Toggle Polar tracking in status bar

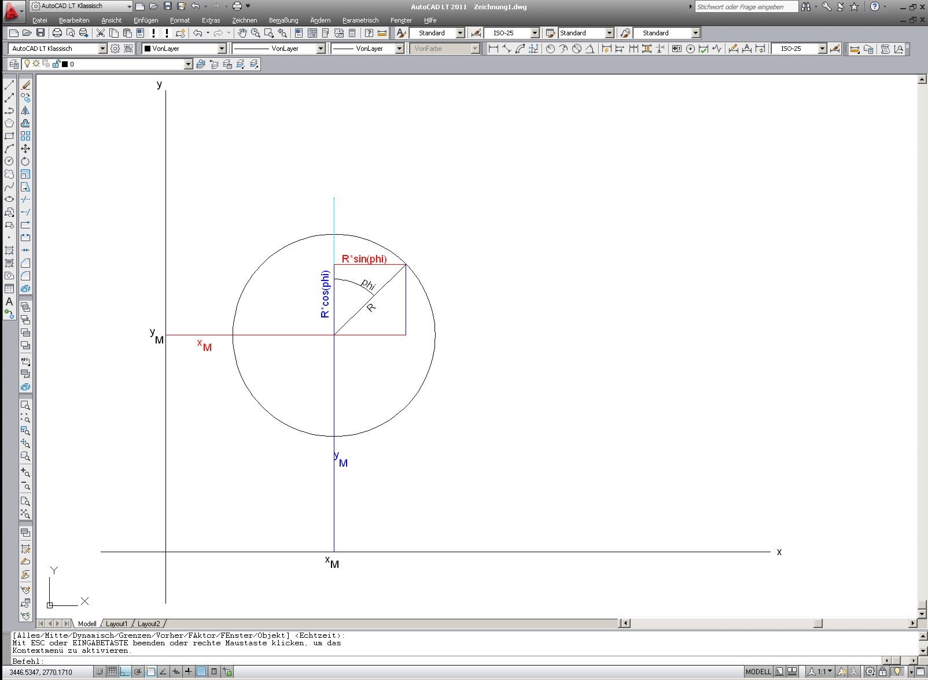point(138,672)
